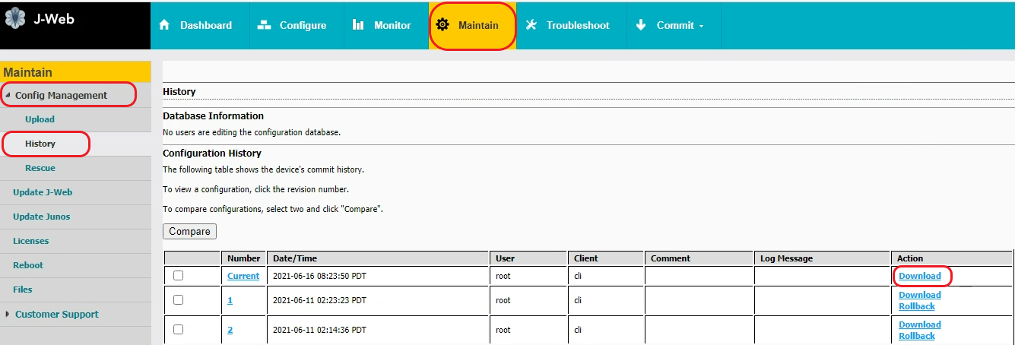
Task: Expand the Customer Support section arrow
Action: (x=8, y=314)
